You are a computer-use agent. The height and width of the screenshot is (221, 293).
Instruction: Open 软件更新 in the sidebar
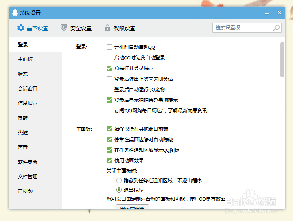(35, 162)
